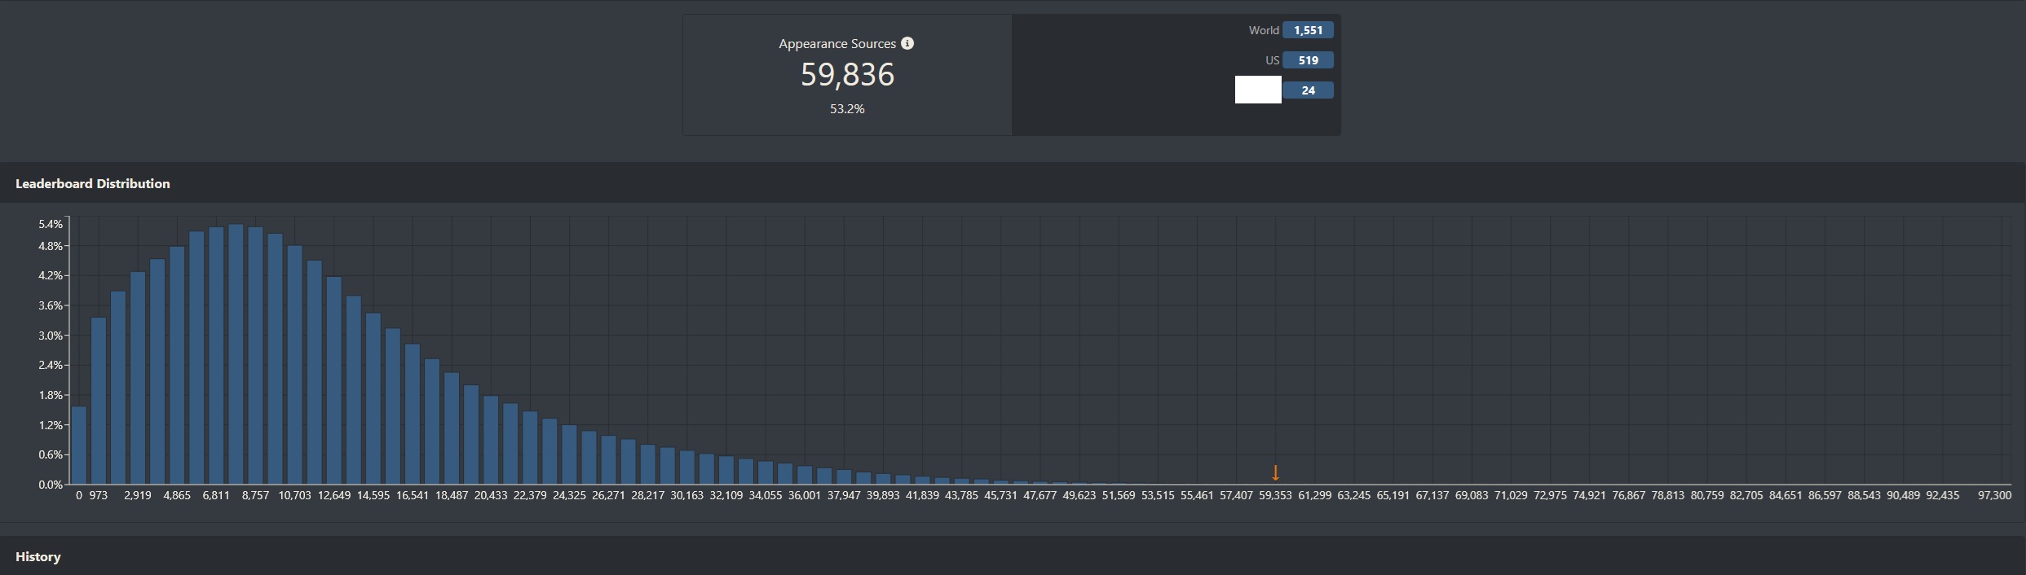Screen dimensions: 2026x575
Task: Click the histogram bar above 6,811
Action: [216, 356]
